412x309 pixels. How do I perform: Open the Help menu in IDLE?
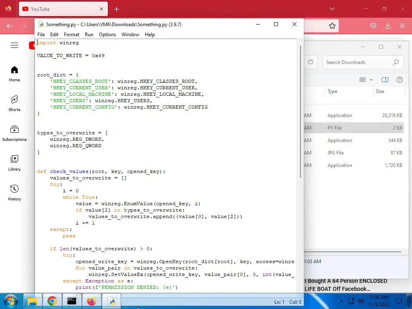[150, 35]
